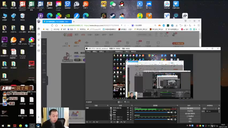Mute the microphone mixer channel speaker
228x128 pixels.
pyautogui.click(x=172, y=112)
